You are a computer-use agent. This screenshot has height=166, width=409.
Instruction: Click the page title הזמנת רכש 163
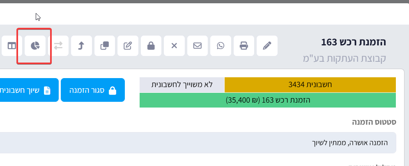[x=354, y=42]
